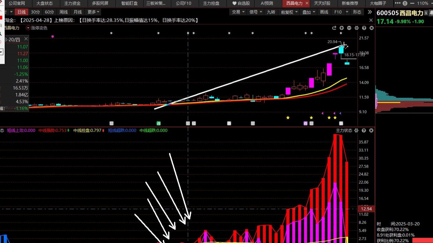
Task: Open the AI预测 tab
Action: coord(267,3)
